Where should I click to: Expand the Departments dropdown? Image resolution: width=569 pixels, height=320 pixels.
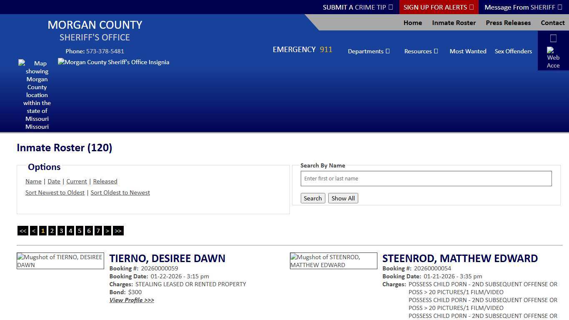(369, 51)
